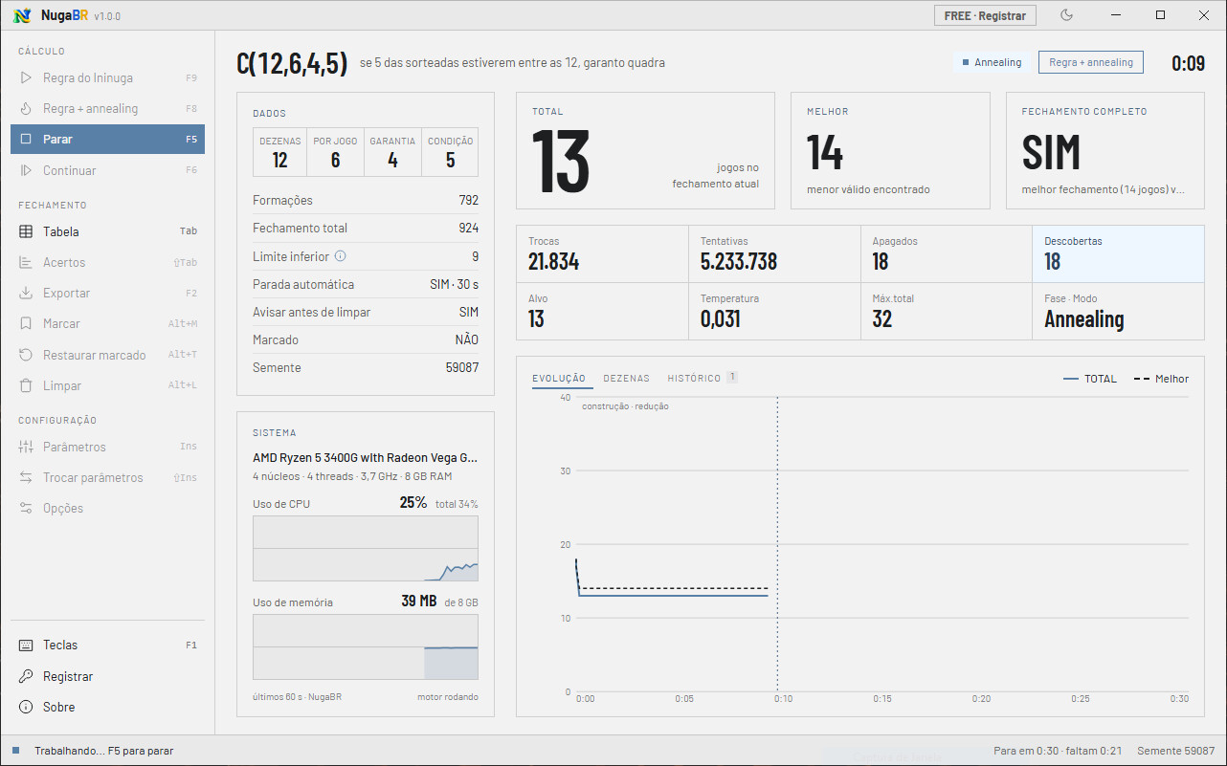Click the Marcar bookmark icon
The image size is (1227, 766).
pos(26,323)
